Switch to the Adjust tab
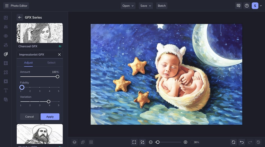Viewport: 265px width, 147px height. click(x=28, y=62)
